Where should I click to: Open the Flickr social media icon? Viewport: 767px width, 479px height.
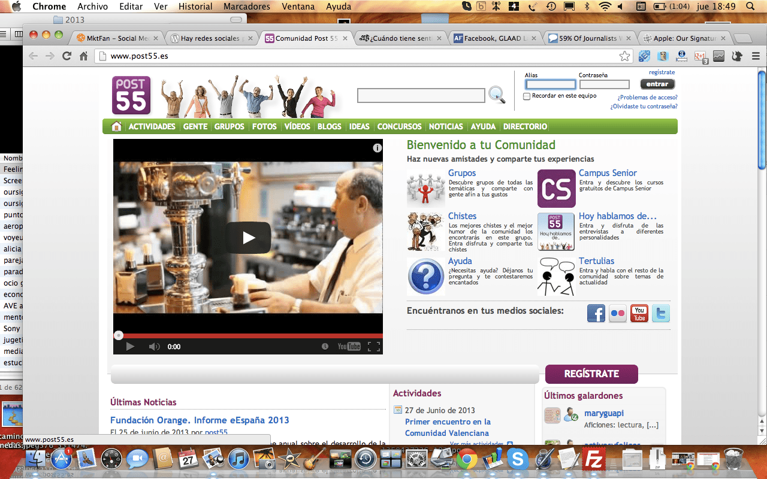(618, 313)
